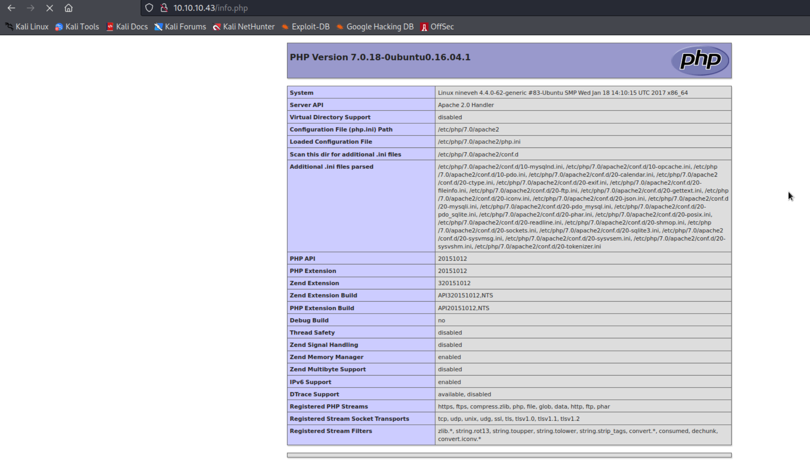Image resolution: width=810 pixels, height=470 pixels.
Task: Click the 'Registered PHP Streams' label
Action: (x=329, y=407)
